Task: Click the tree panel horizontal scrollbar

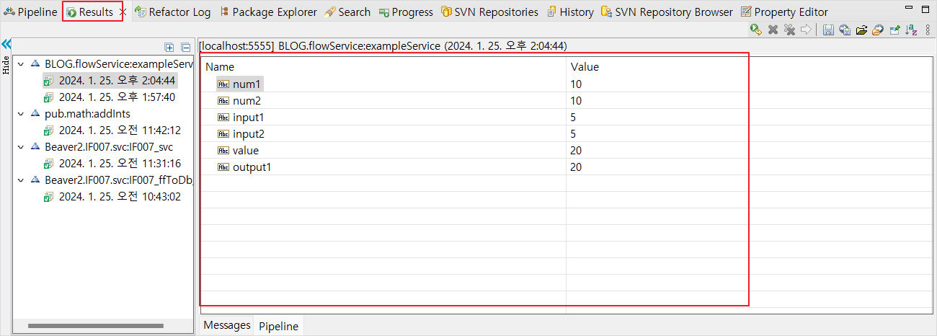Action: [x=94, y=326]
